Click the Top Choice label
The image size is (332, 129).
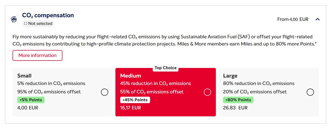point(165,68)
